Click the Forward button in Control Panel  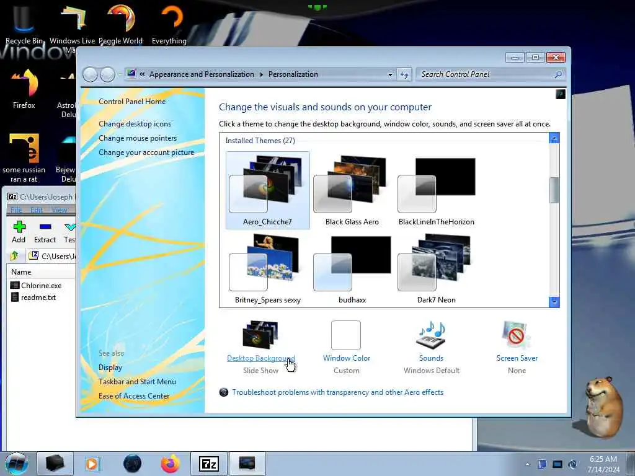click(x=107, y=74)
